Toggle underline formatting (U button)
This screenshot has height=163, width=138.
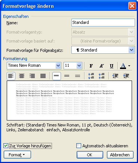(111, 66)
